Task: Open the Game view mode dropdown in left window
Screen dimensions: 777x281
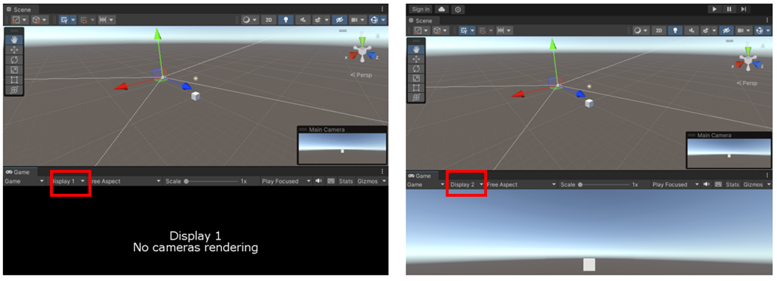Action: [x=24, y=181]
